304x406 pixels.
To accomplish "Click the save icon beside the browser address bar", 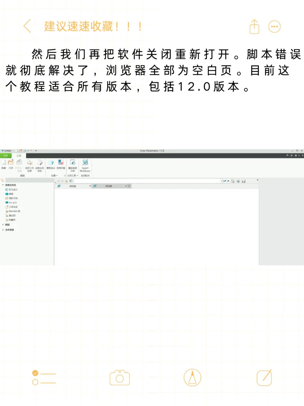I will (x=244, y=181).
